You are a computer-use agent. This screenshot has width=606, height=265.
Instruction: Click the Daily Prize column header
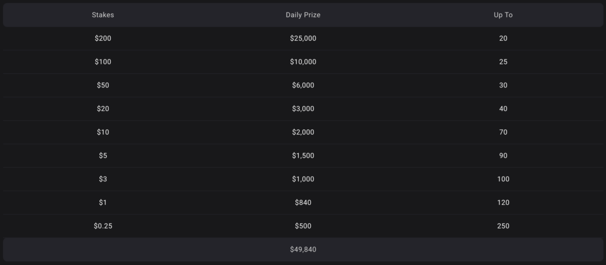[303, 15]
